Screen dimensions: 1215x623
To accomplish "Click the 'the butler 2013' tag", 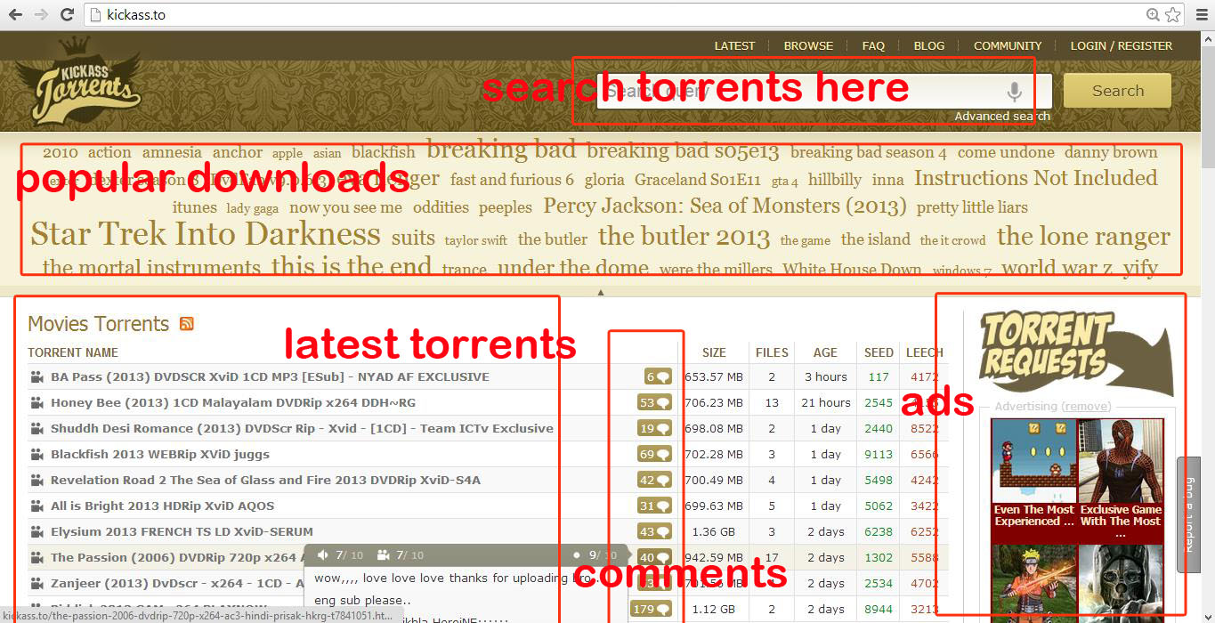I will pyautogui.click(x=684, y=237).
